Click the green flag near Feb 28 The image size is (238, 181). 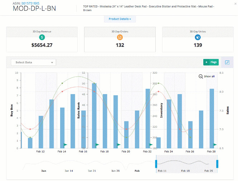click(215, 145)
